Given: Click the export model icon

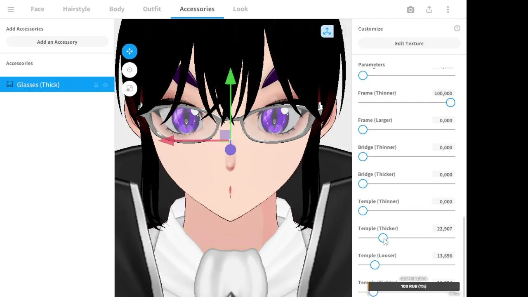Looking at the screenshot, I should (429, 9).
